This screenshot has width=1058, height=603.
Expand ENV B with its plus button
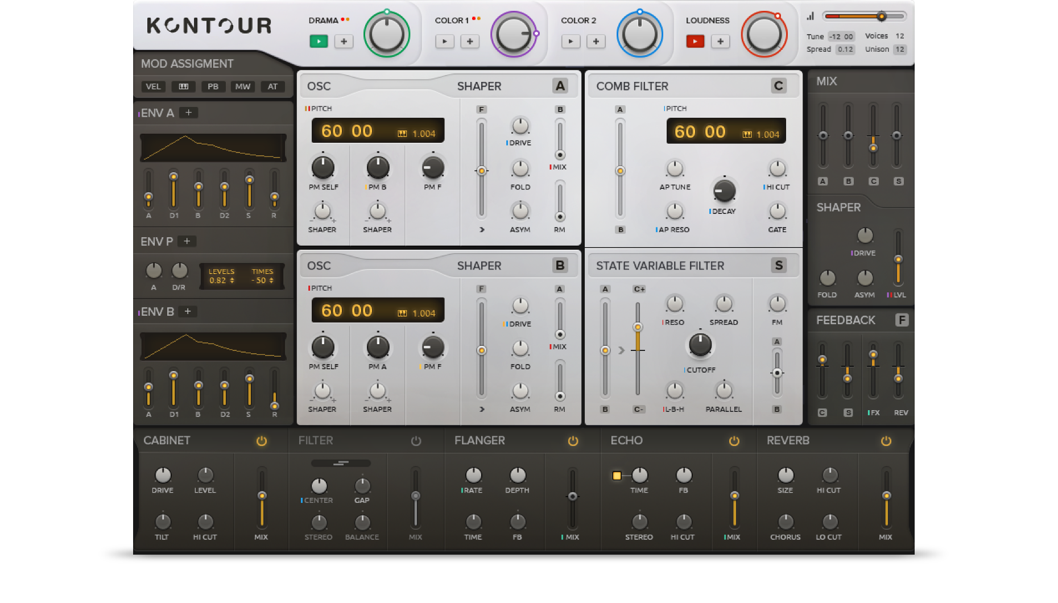point(188,312)
